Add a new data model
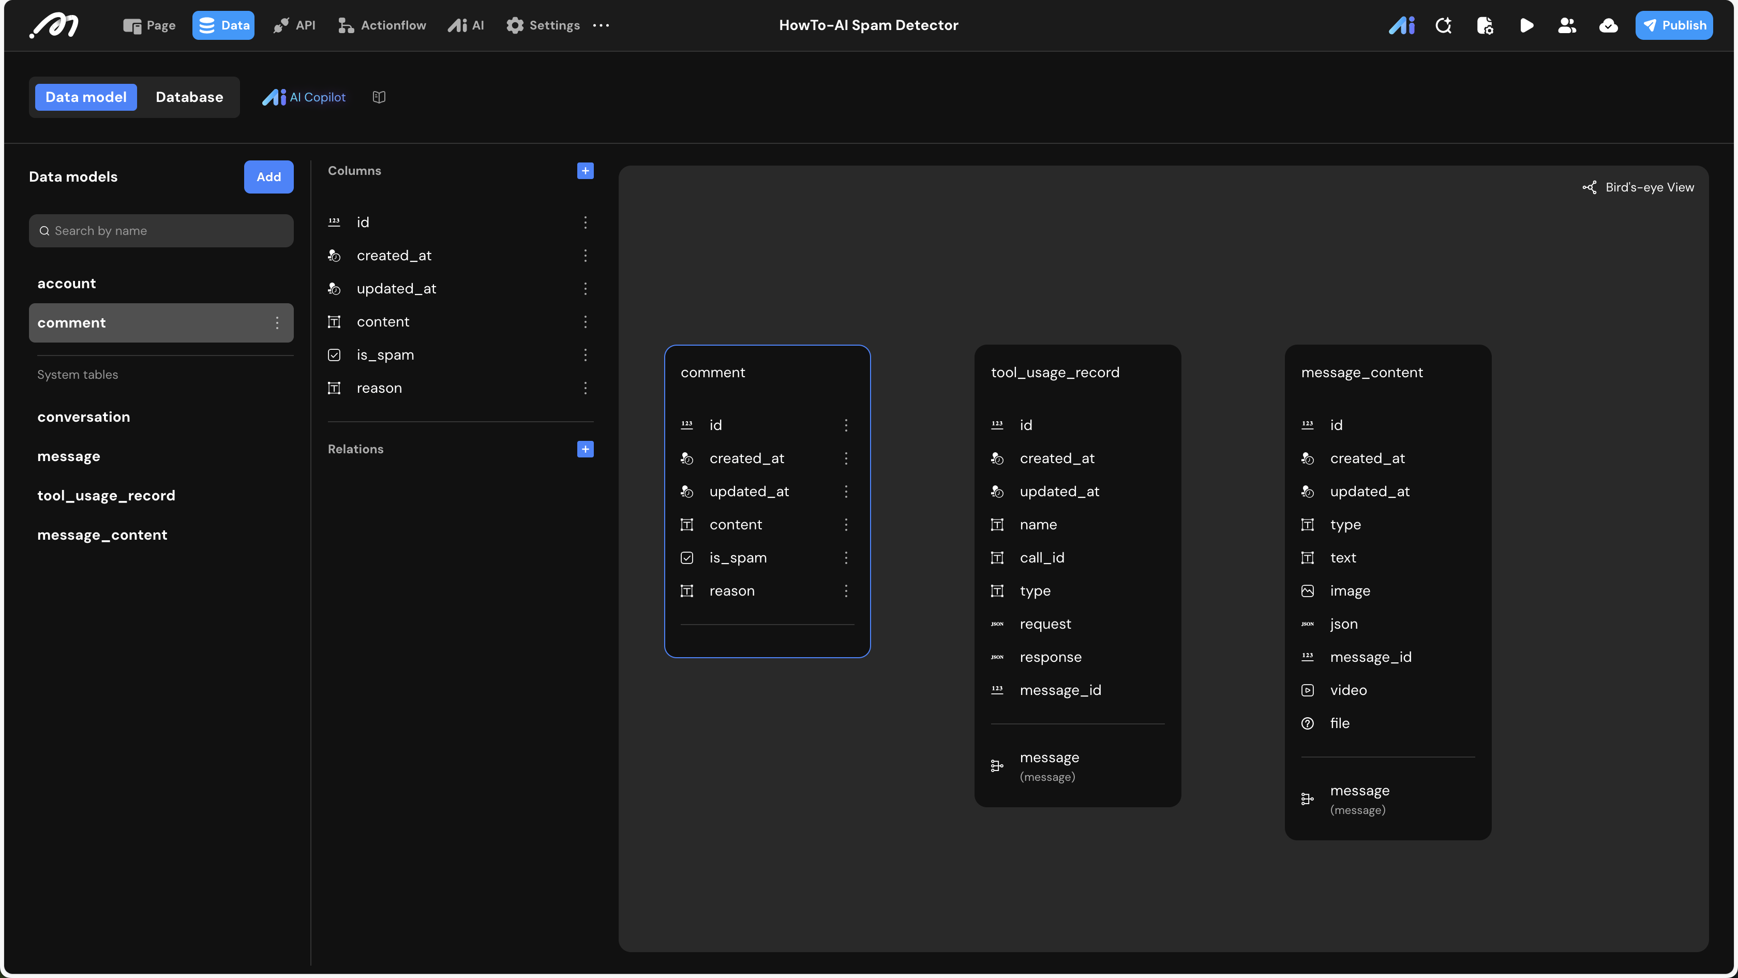This screenshot has width=1738, height=978. click(x=268, y=177)
